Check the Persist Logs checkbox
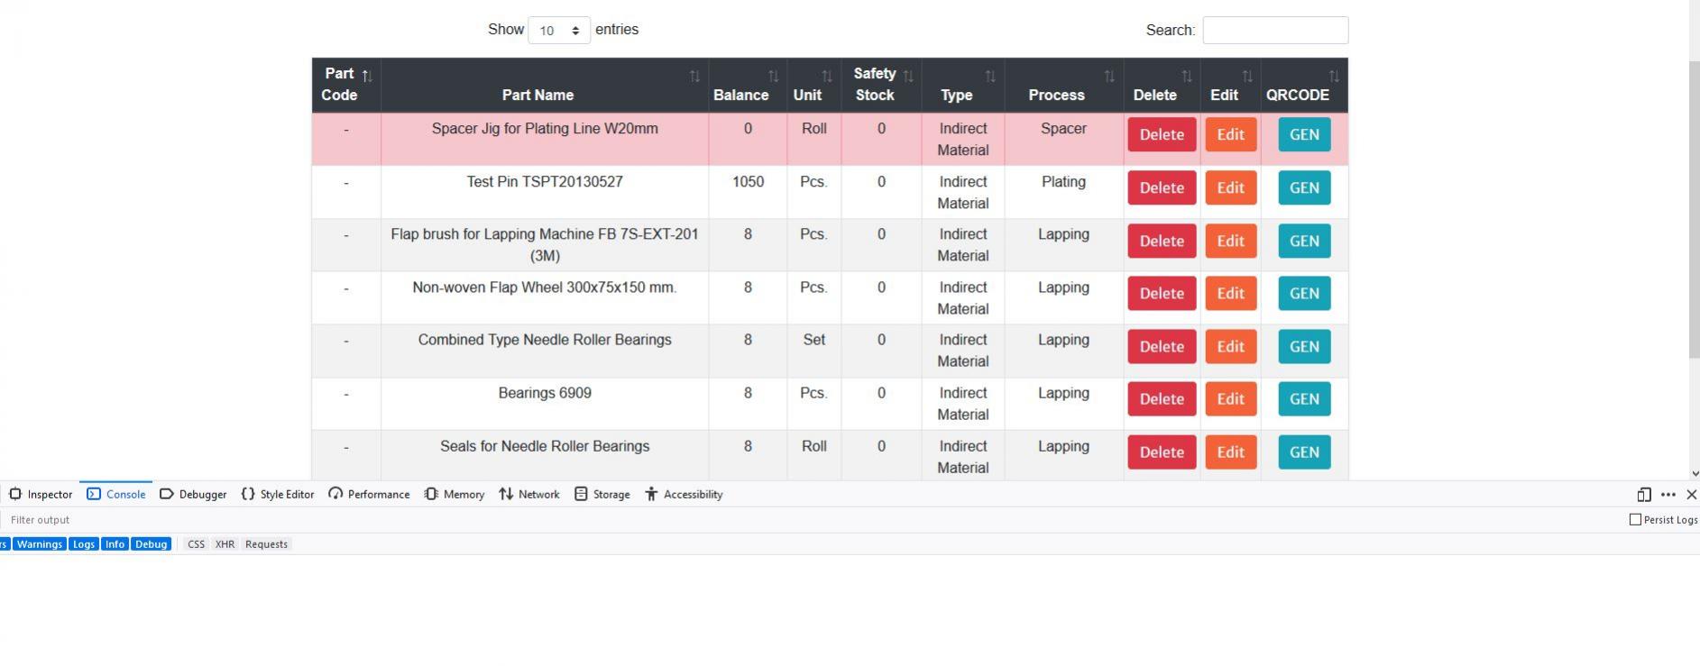 (1635, 520)
